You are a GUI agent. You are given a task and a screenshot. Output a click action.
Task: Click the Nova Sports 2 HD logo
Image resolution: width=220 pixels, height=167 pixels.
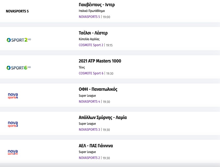[13, 152]
